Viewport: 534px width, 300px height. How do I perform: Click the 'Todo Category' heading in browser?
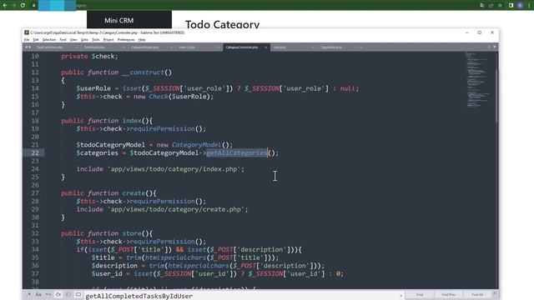pos(223,24)
